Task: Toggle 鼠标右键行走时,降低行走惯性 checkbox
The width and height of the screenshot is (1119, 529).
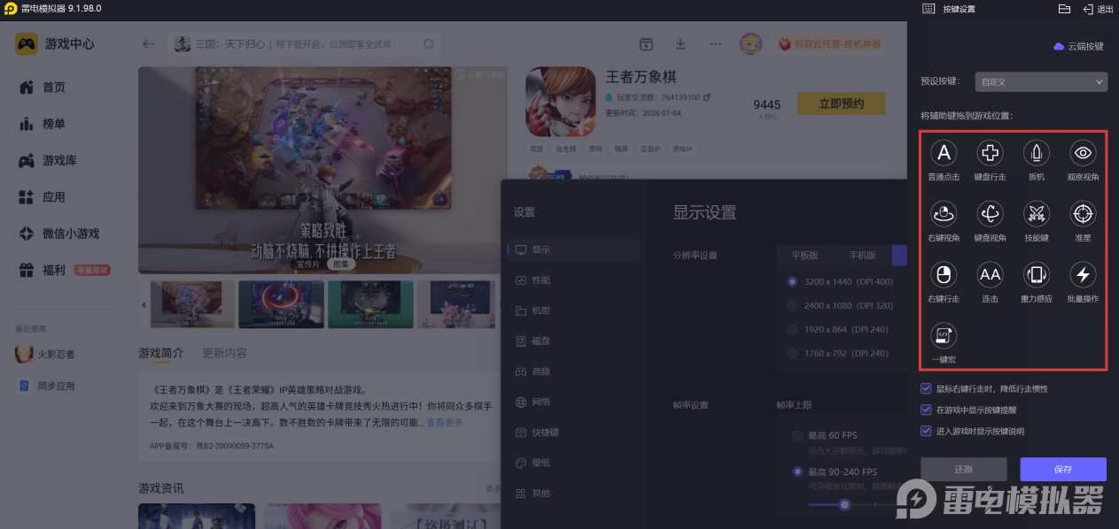Action: (926, 388)
